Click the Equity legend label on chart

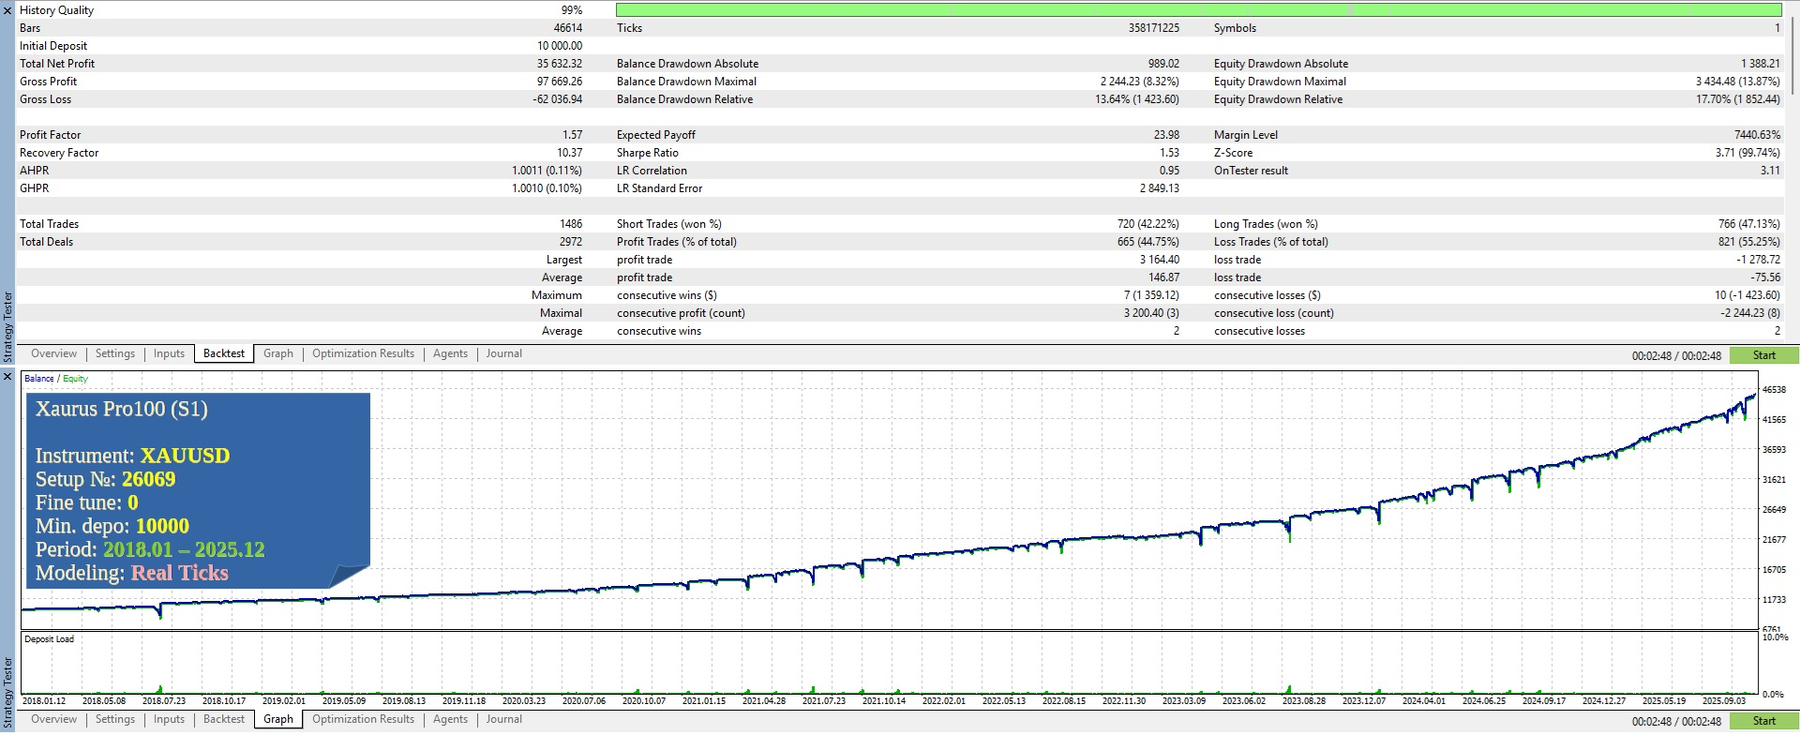click(x=75, y=379)
